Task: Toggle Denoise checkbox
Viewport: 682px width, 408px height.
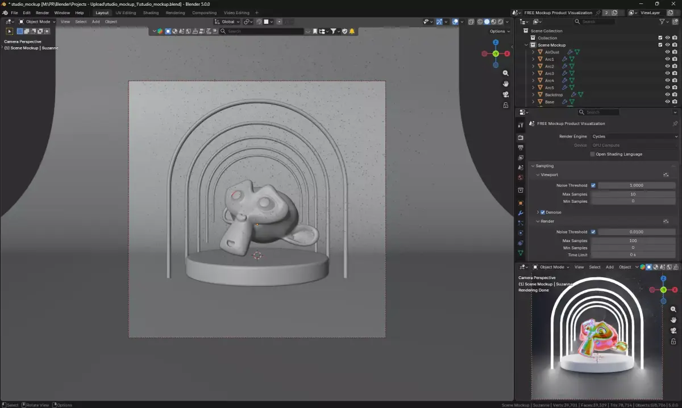Action: click(543, 212)
